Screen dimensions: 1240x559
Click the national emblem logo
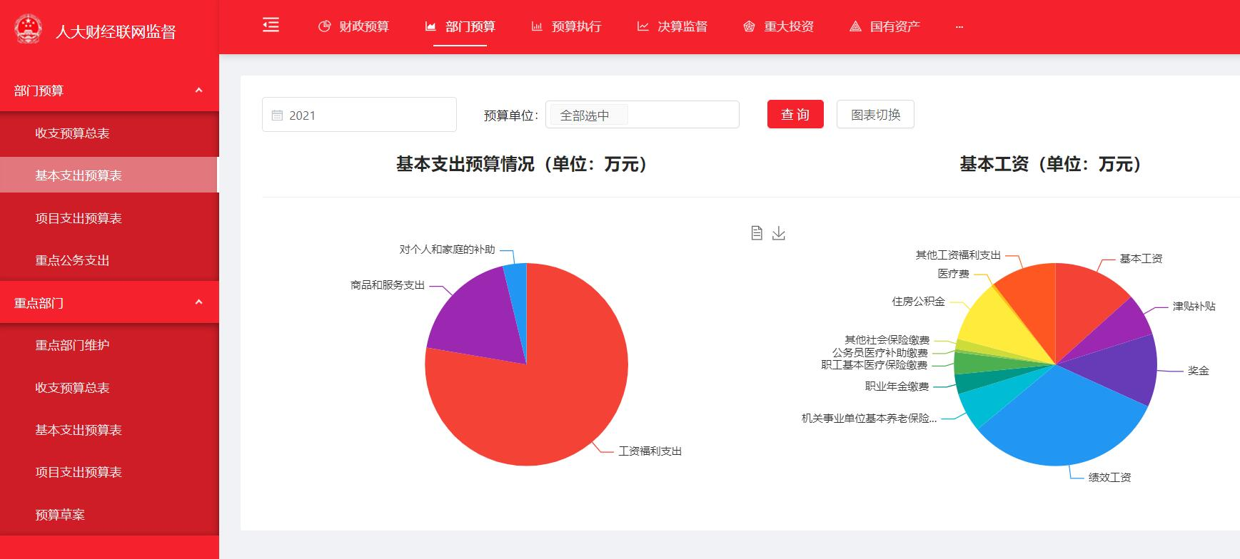pyautogui.click(x=29, y=30)
